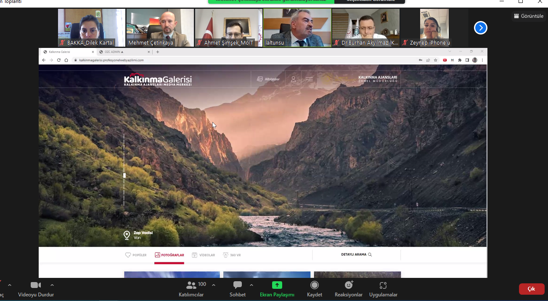
Task: Expand the arrow beside Sohbet
Action: [251, 285]
